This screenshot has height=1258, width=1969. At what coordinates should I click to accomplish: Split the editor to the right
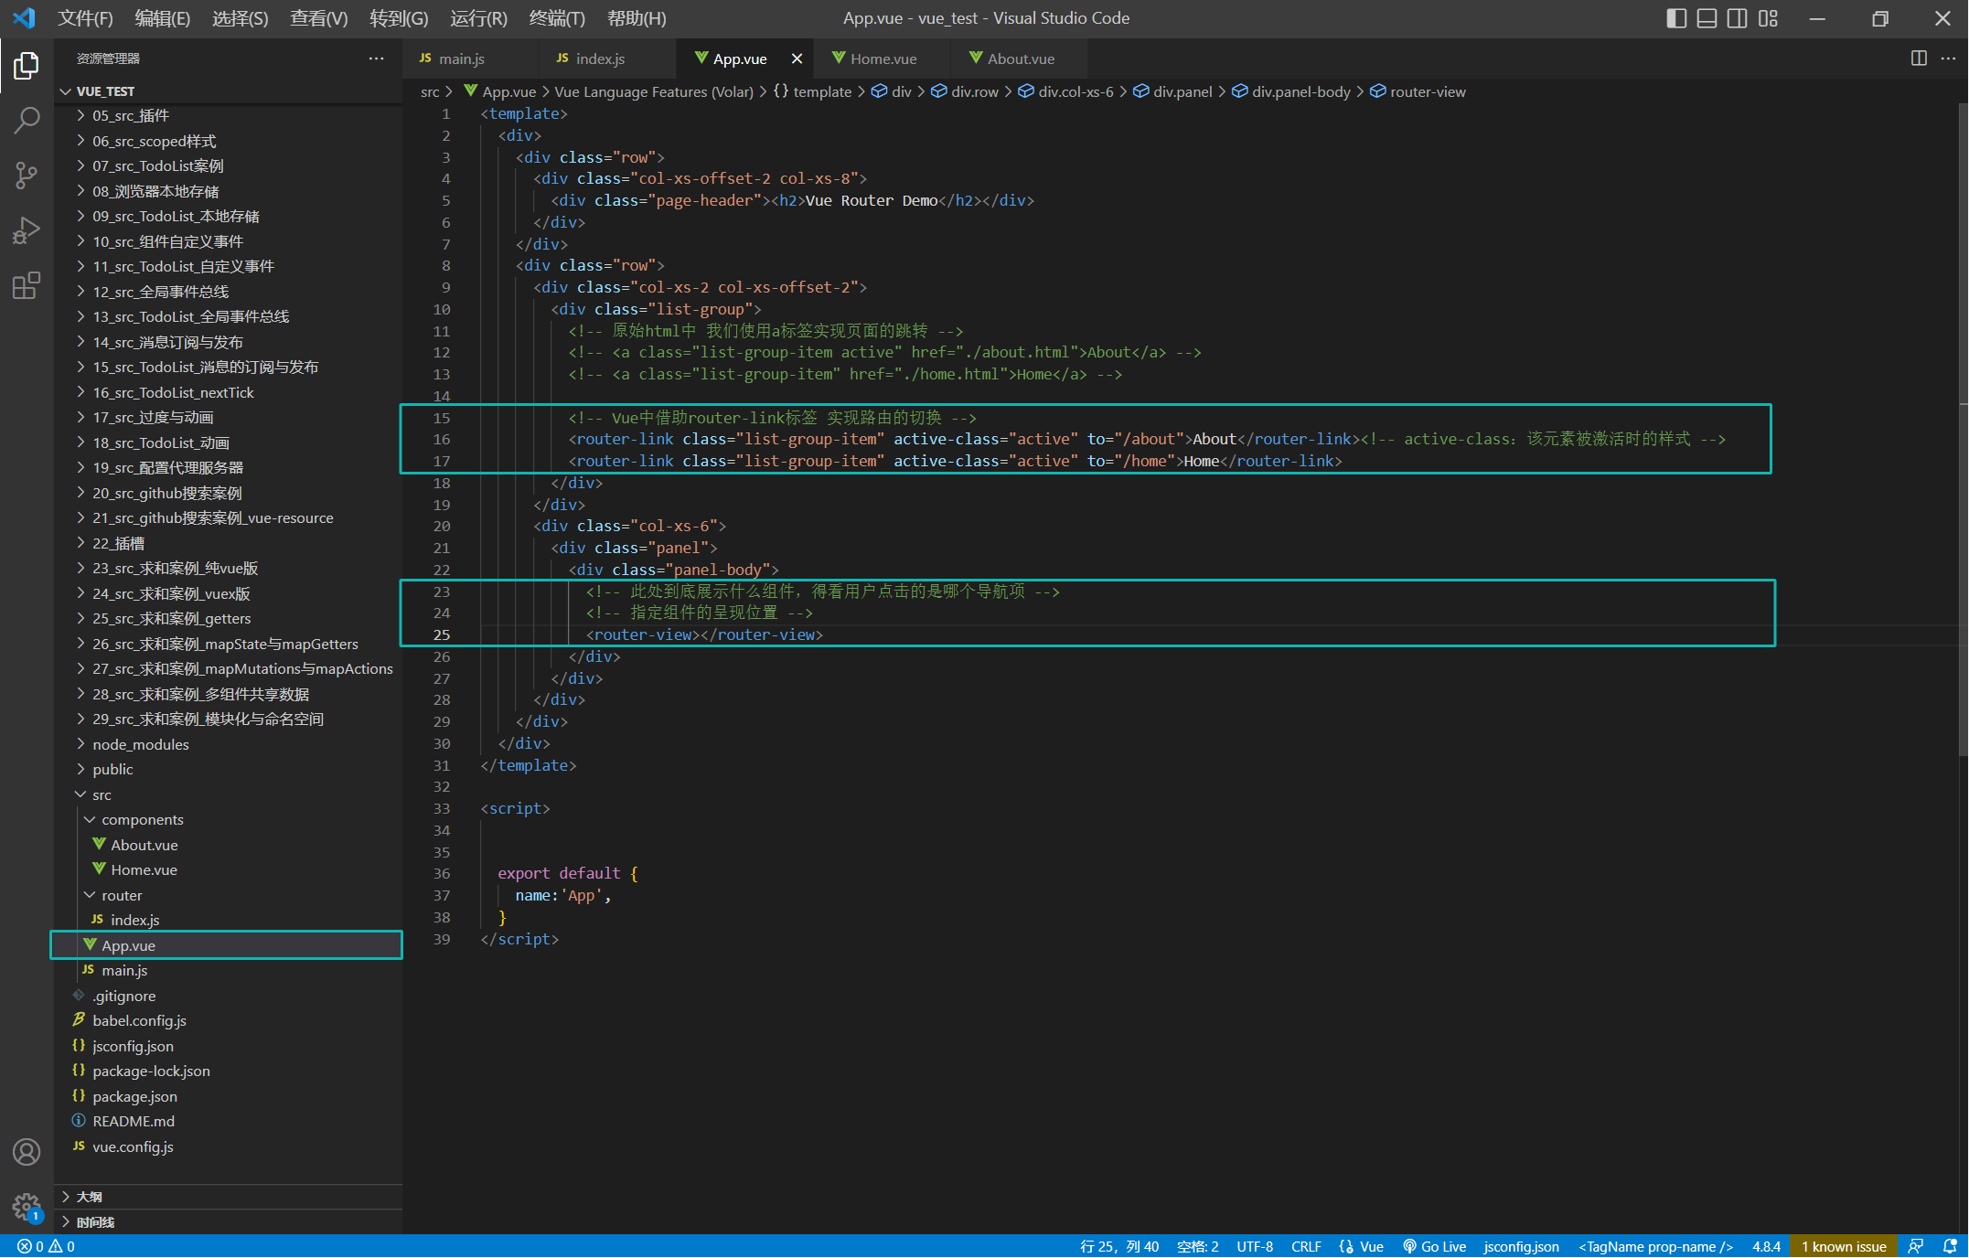coord(1919,59)
